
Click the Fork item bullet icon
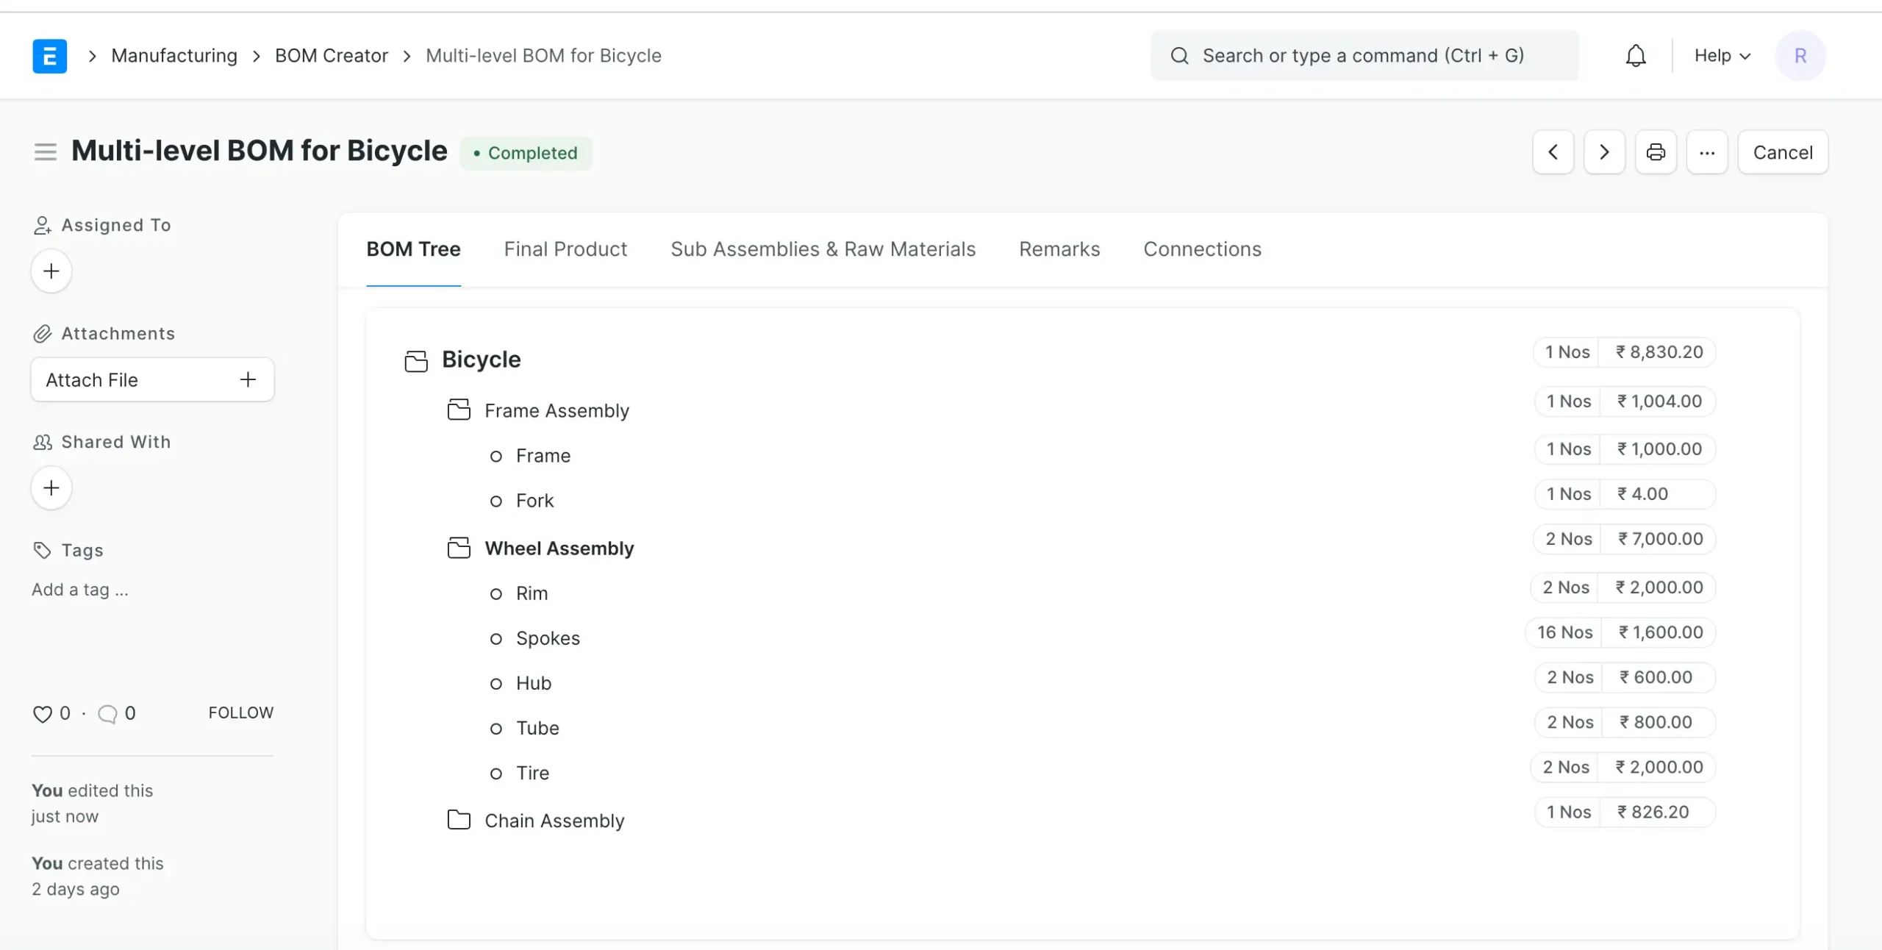(496, 501)
